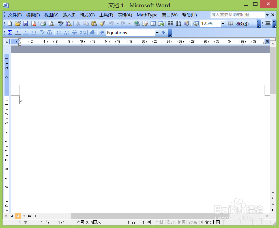Toggle 扩展 extend selection in status bar

tap(181, 223)
